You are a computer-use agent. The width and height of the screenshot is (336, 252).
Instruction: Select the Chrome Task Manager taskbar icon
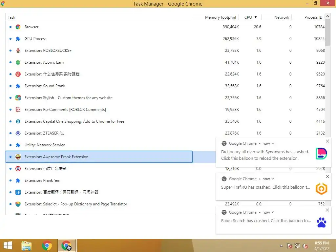pyautogui.click(x=66, y=245)
